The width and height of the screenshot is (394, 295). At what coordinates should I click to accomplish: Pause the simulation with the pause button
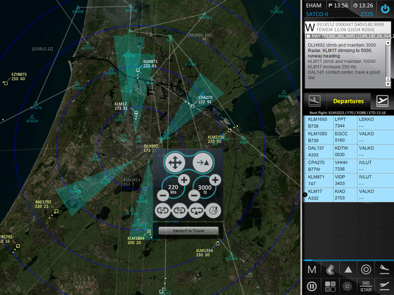click(311, 287)
